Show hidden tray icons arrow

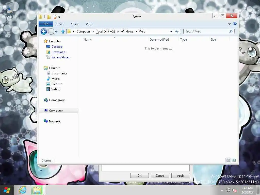222,190
